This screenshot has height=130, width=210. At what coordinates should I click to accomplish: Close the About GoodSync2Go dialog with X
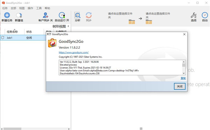(x=184, y=34)
